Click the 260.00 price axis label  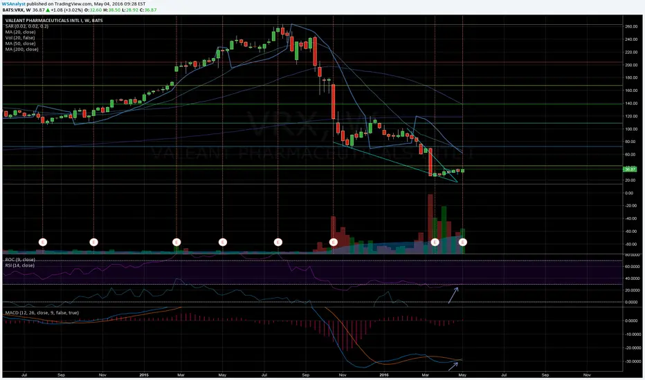631,27
